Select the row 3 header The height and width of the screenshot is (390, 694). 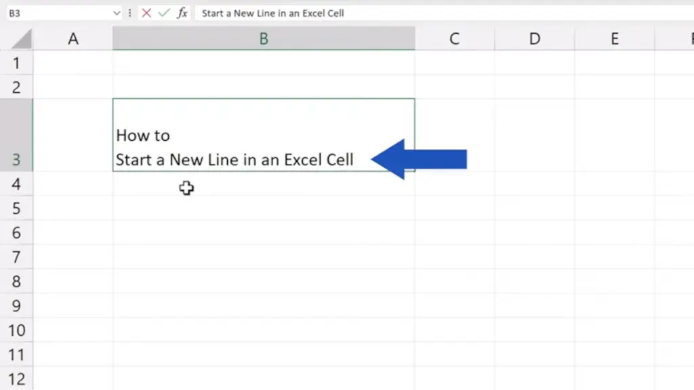(x=16, y=135)
